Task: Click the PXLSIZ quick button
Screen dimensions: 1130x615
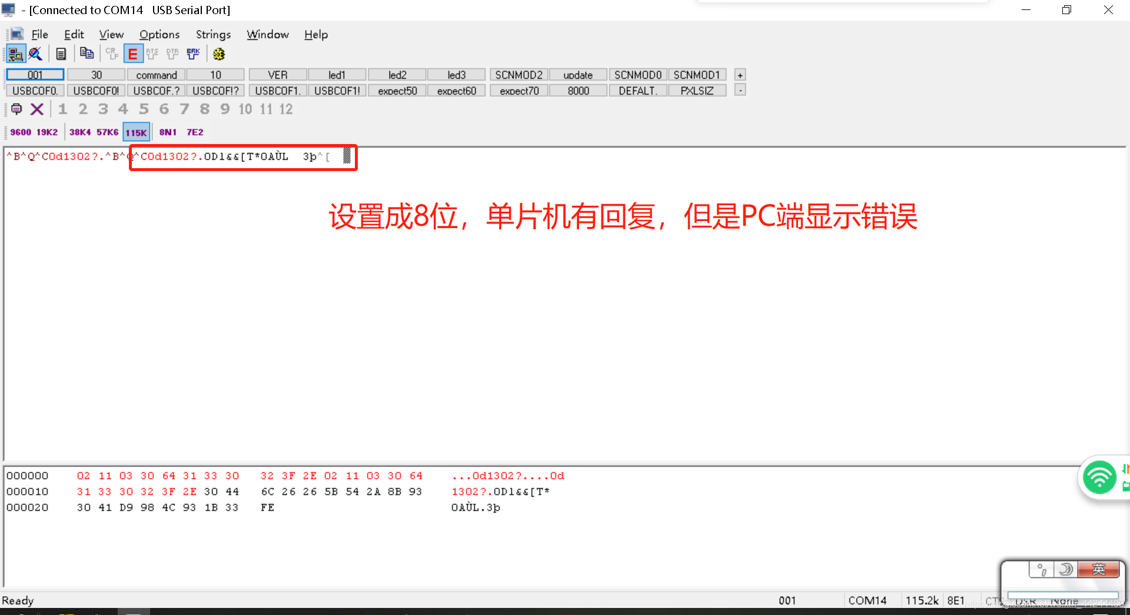Action: pyautogui.click(x=697, y=91)
